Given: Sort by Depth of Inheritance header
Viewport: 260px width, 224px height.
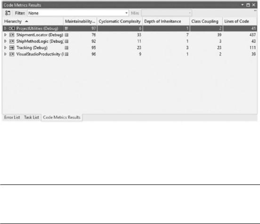Looking at the screenshot, I should tap(166, 21).
